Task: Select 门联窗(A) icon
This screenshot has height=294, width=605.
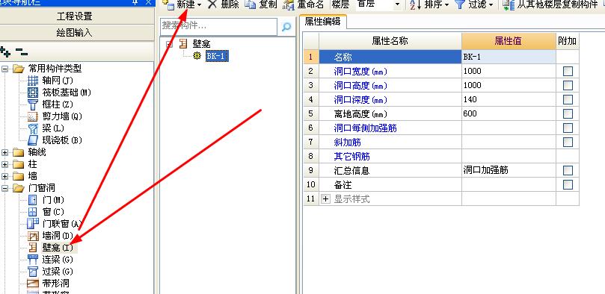Action: (33, 224)
